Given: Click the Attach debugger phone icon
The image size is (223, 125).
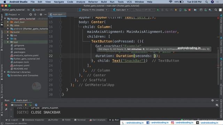Looking at the screenshot, I should tap(180, 10).
